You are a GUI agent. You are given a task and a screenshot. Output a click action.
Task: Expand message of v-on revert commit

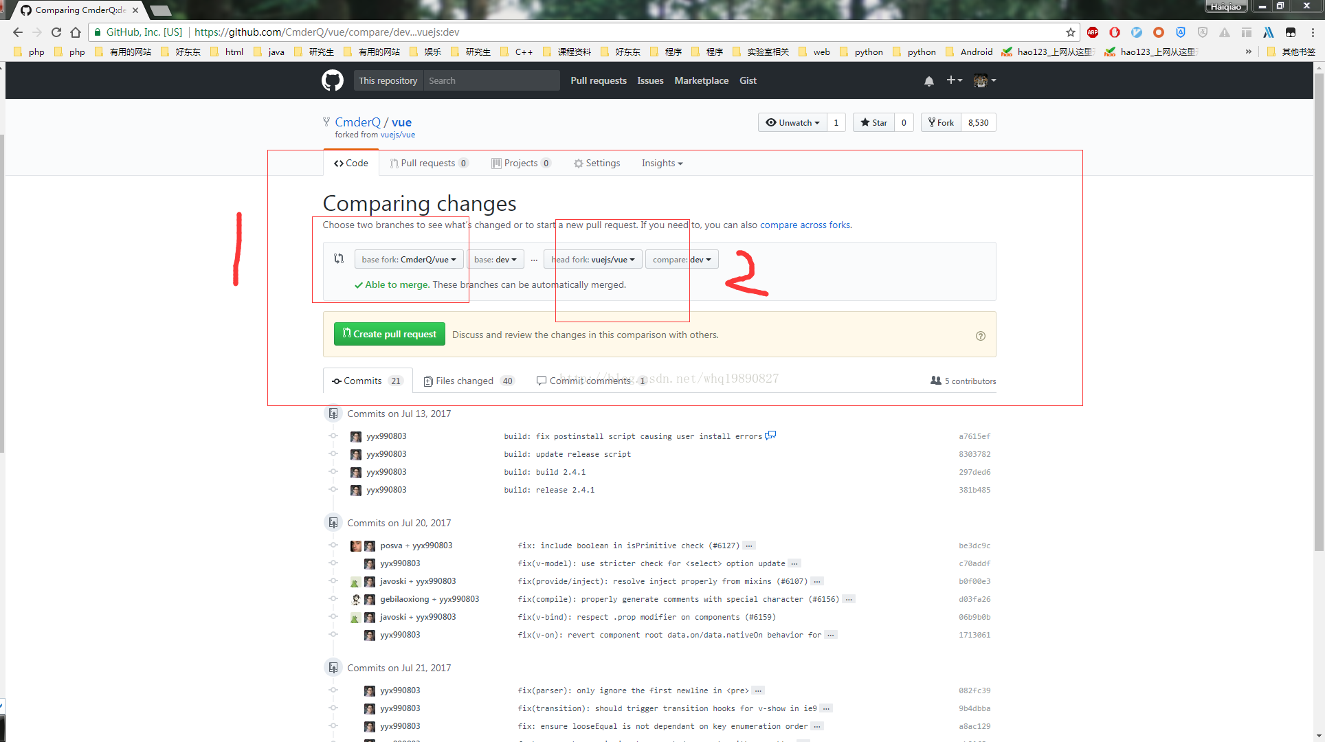click(x=831, y=635)
